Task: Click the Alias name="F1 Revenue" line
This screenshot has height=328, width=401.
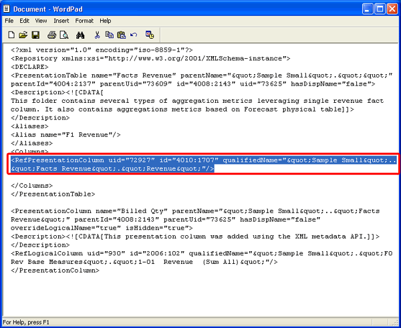Action: pyautogui.click(x=65, y=134)
